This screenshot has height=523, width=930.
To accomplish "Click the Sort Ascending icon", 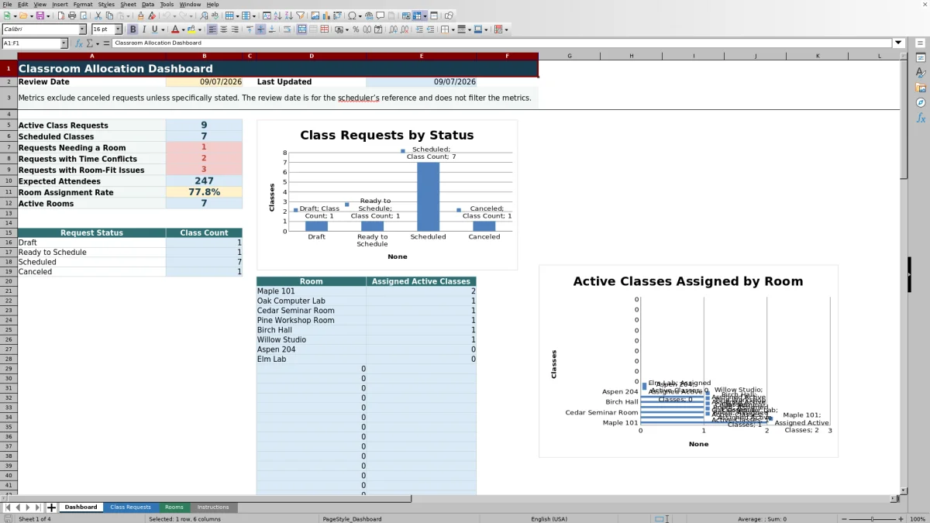I will [277, 15].
